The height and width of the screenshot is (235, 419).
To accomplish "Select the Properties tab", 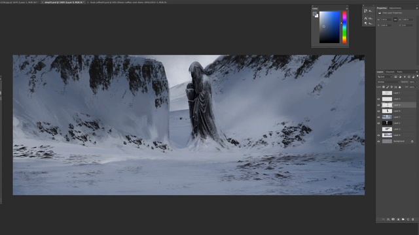I will click(382, 8).
